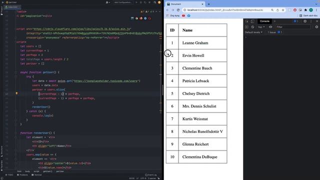Open the Extensions puzzle icon

[305, 10]
